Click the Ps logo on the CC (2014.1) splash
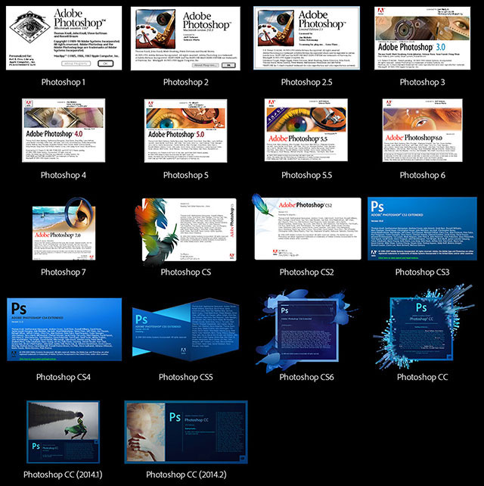Image resolution: width=484 pixels, height=486 pixels. point(36,446)
